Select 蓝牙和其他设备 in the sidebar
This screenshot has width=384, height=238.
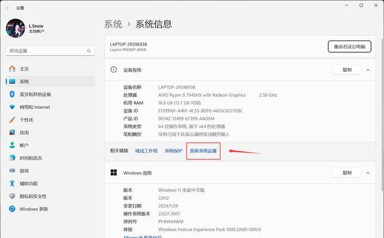[50, 95]
